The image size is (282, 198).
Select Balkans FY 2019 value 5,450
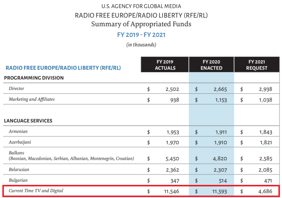coord(172,159)
